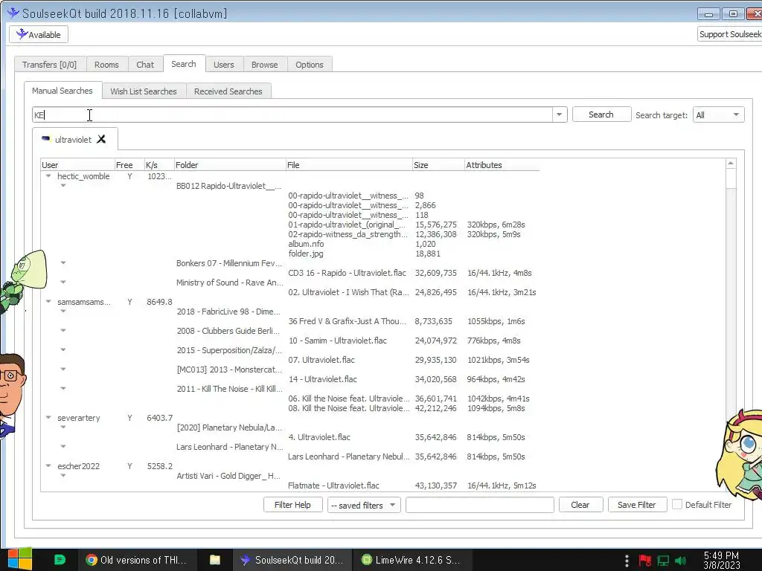
Task: Click SoulseekQt taskbar button
Action: 292,560
